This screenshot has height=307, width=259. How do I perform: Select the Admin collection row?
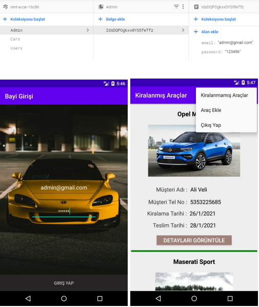pyautogui.click(x=47, y=30)
